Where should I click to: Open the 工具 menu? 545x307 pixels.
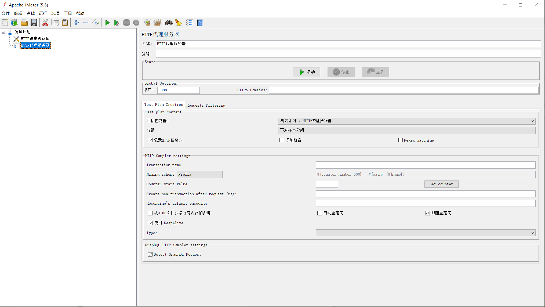[x=68, y=13]
